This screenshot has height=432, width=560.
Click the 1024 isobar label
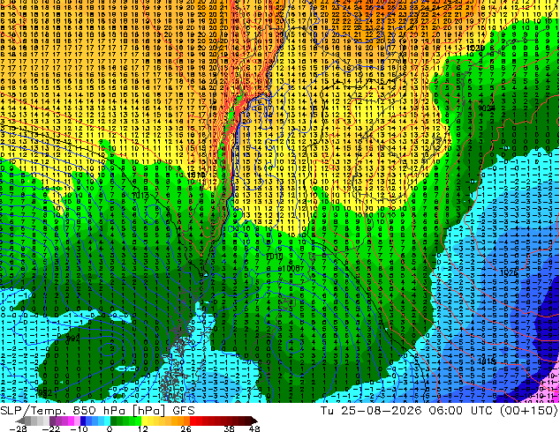487,108
